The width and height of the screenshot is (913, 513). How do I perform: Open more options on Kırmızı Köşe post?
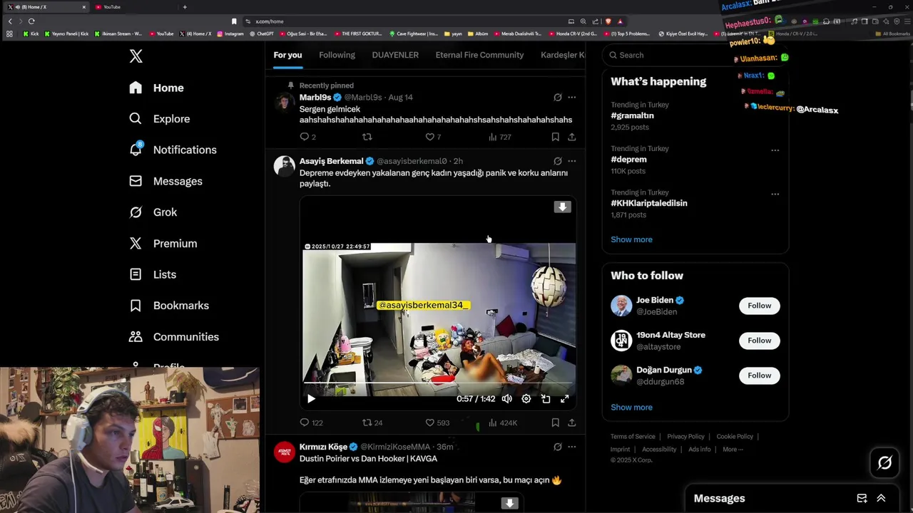(x=571, y=447)
